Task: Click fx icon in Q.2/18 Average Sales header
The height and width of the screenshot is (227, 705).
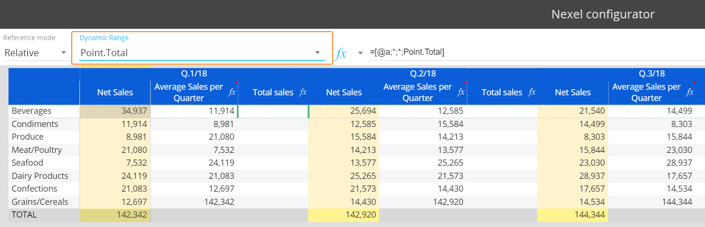Action: 461,92
